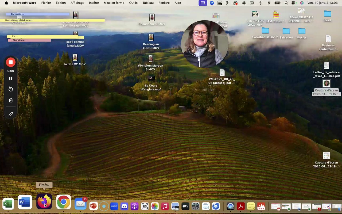Open the Microsoft Word application menu

point(25,3)
